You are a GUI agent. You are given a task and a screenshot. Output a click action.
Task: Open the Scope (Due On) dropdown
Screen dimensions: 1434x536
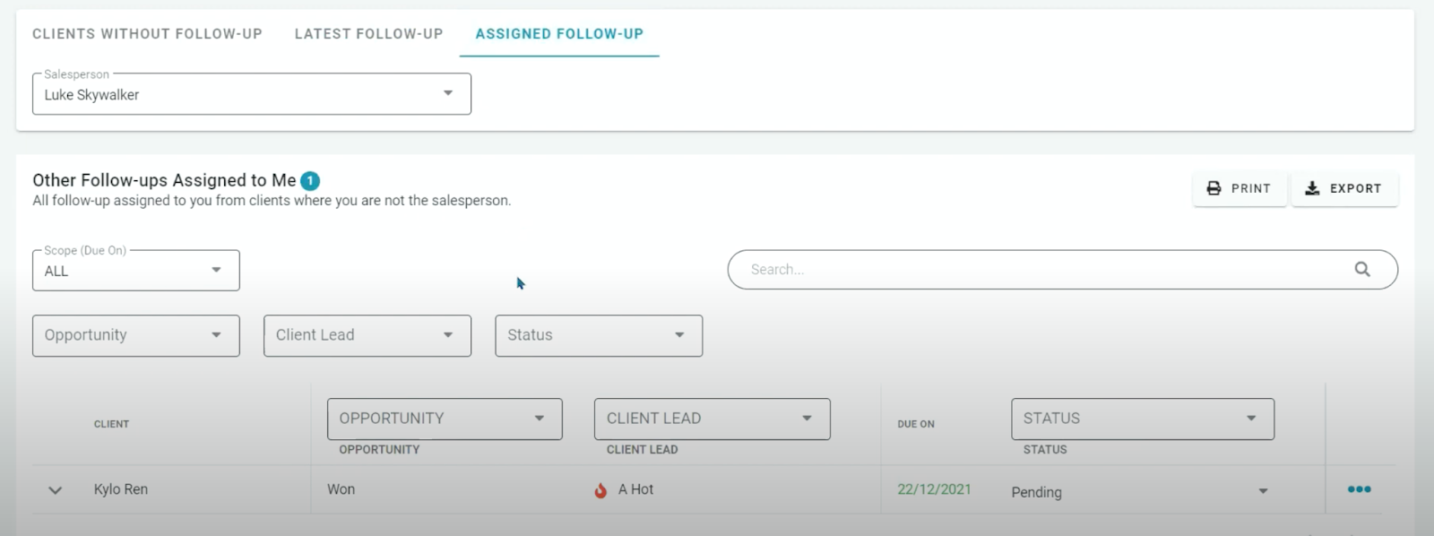click(x=135, y=271)
